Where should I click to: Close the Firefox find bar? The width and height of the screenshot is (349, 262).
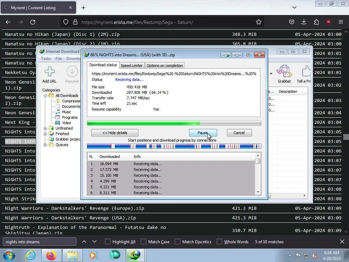342,242
